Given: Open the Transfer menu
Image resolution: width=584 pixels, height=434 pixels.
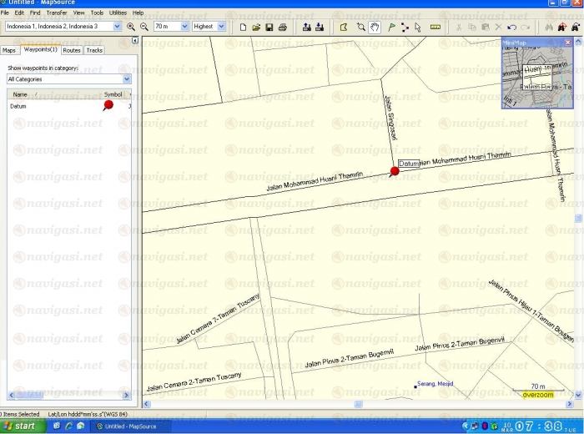Looking at the screenshot, I should [57, 13].
